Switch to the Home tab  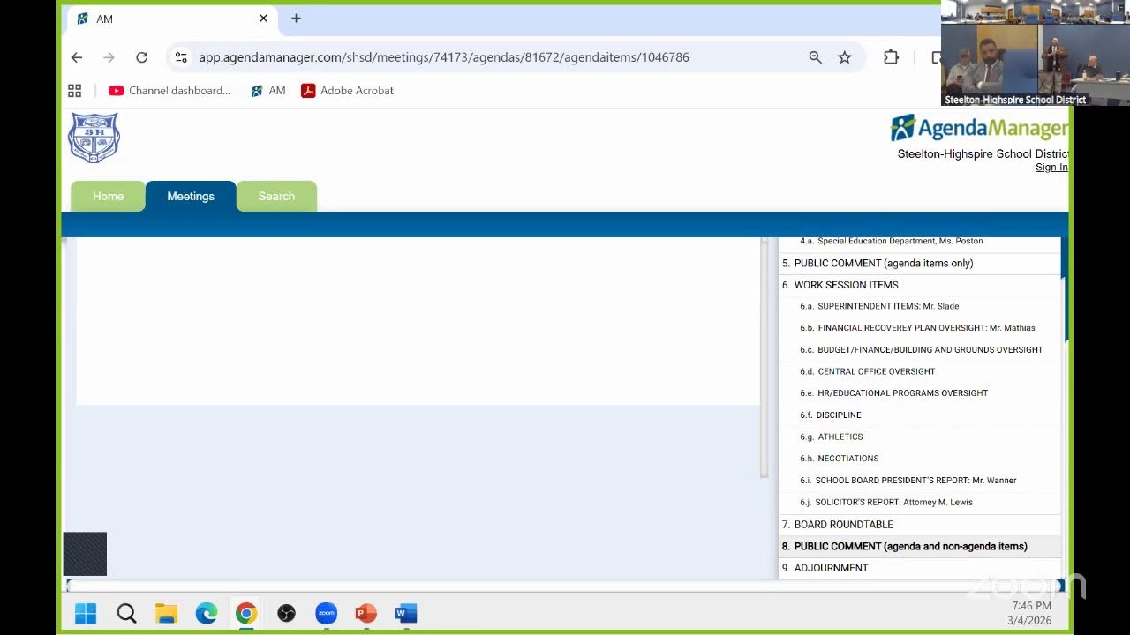[109, 196]
